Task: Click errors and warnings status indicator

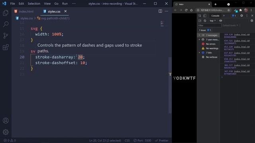Action: (x=10, y=141)
